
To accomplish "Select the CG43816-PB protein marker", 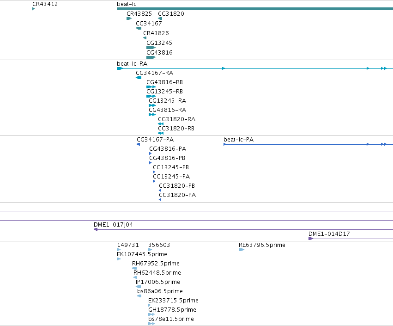I will pyautogui.click(x=151, y=163).
